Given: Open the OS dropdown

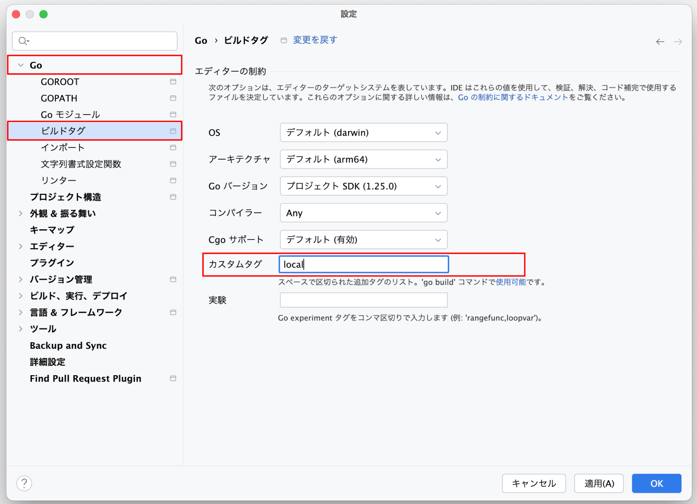Looking at the screenshot, I should click(363, 133).
